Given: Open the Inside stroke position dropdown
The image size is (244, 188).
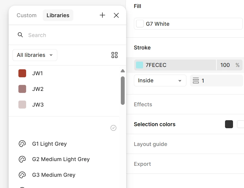Looking at the screenshot, I should tap(160, 81).
